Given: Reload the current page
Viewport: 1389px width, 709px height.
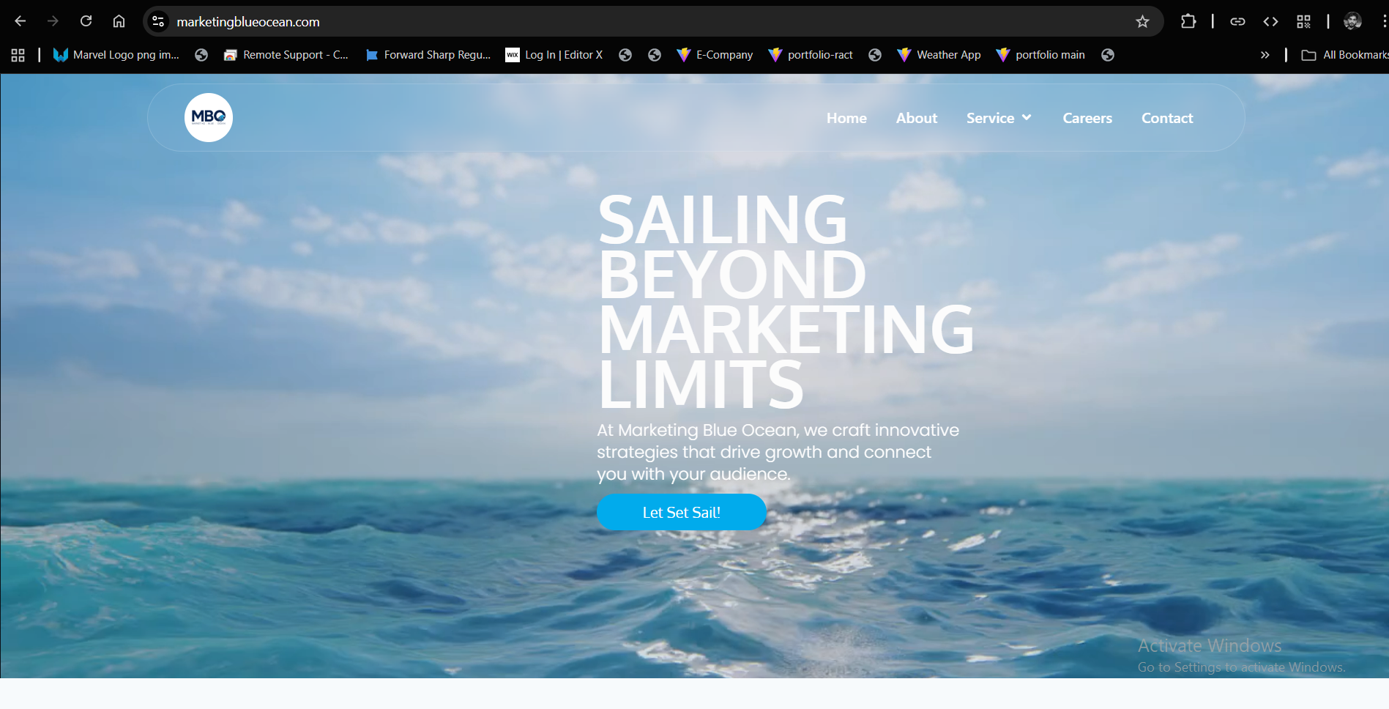Looking at the screenshot, I should pyautogui.click(x=86, y=21).
